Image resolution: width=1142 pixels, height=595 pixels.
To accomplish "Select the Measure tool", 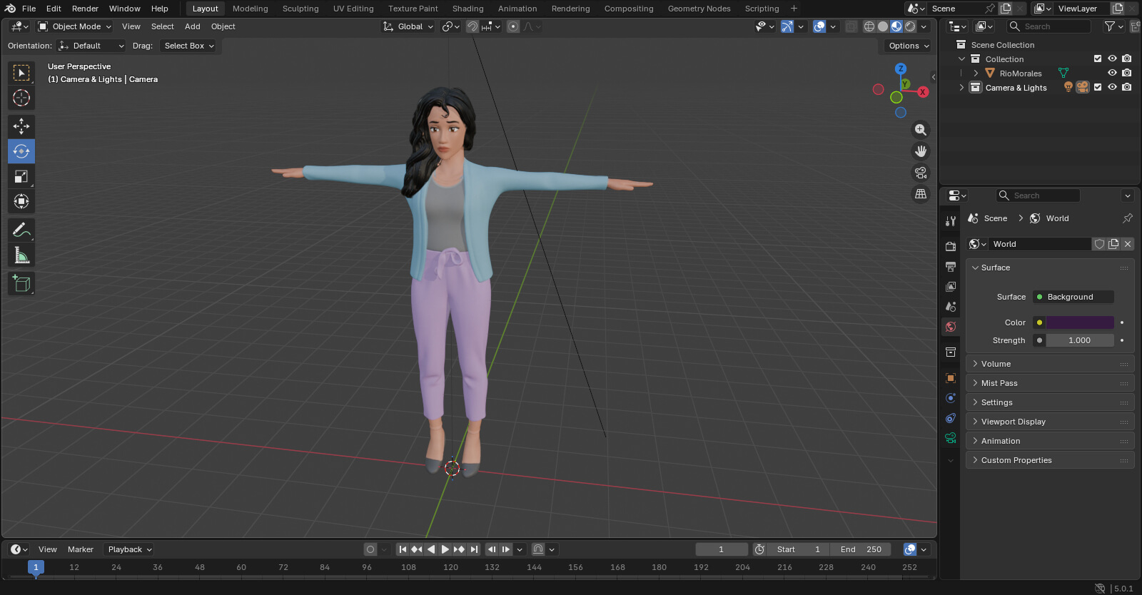I will [21, 255].
